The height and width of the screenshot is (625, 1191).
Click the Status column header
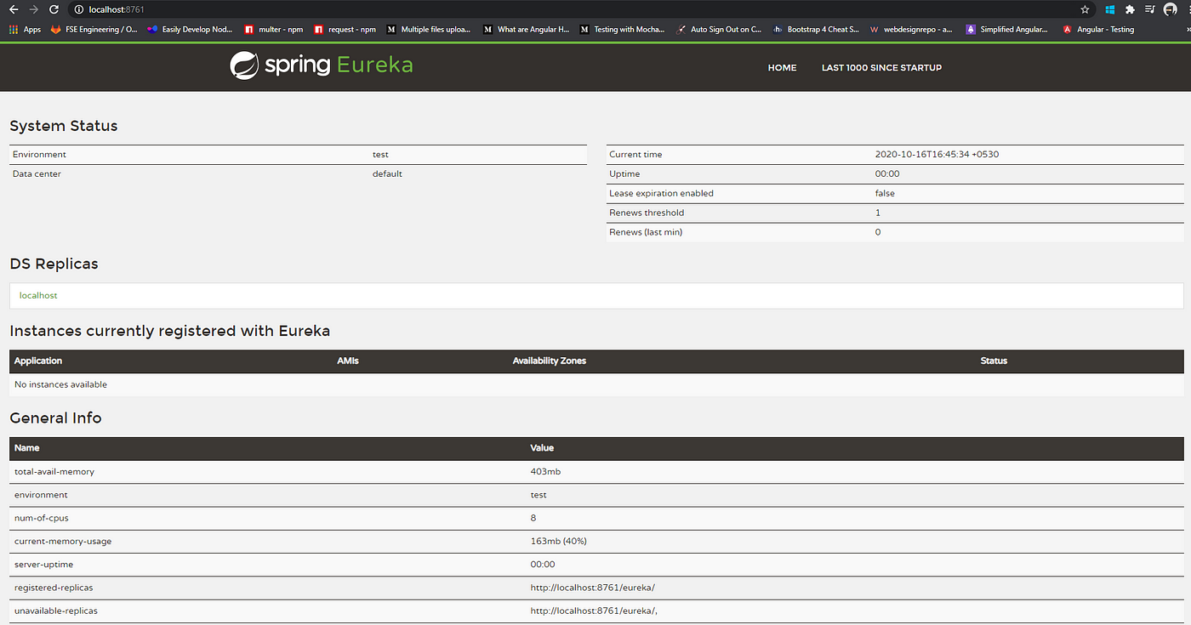pyautogui.click(x=994, y=361)
